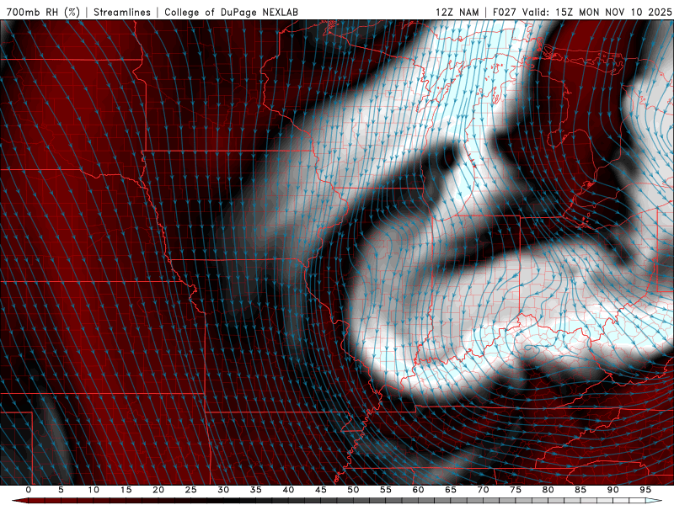674x505 pixels.
Task: Select the "40" colorbar tick label
Action: (288, 490)
